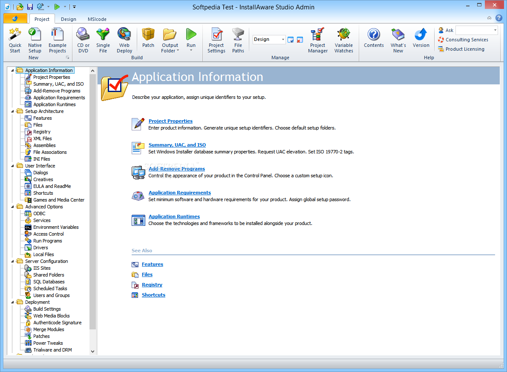The height and width of the screenshot is (372, 507).
Task: Collapse the Setup Architecture tree node
Action: pyautogui.click(x=13, y=111)
